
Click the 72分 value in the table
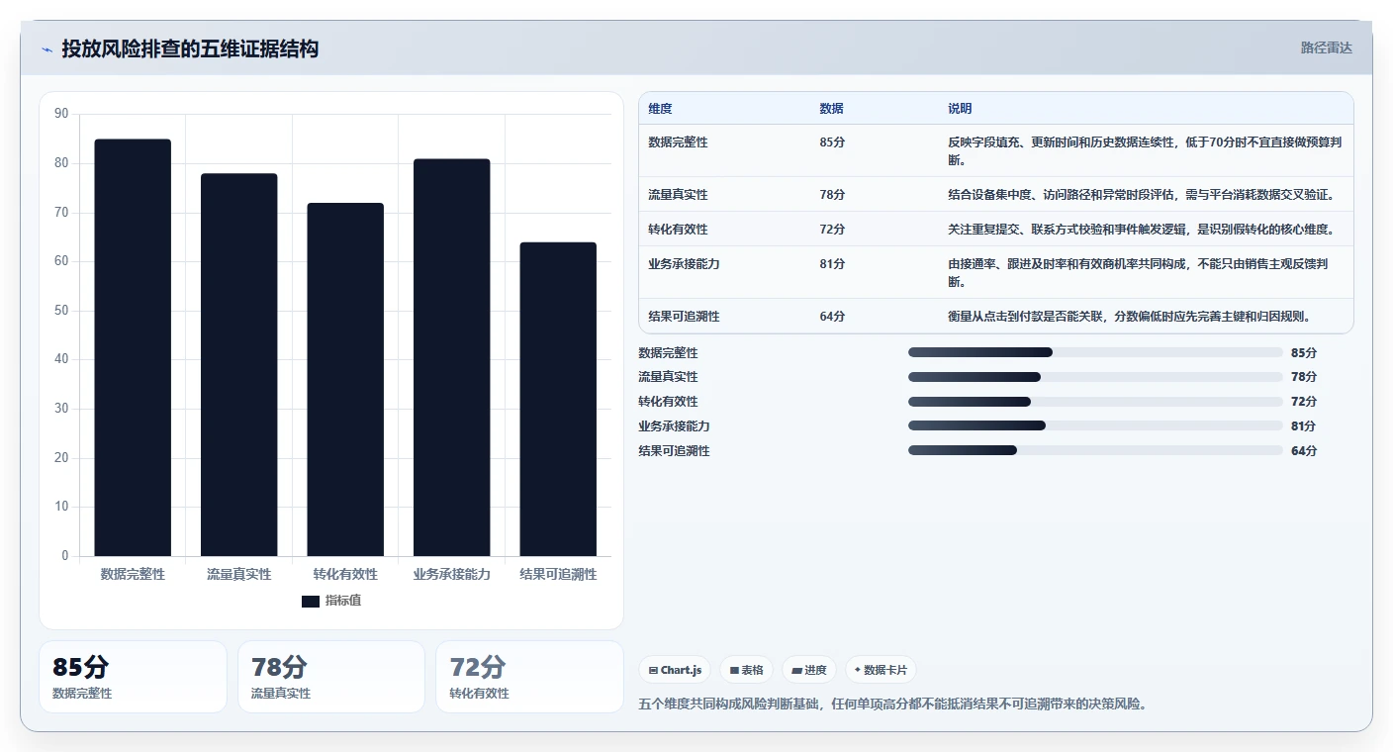[x=832, y=230]
